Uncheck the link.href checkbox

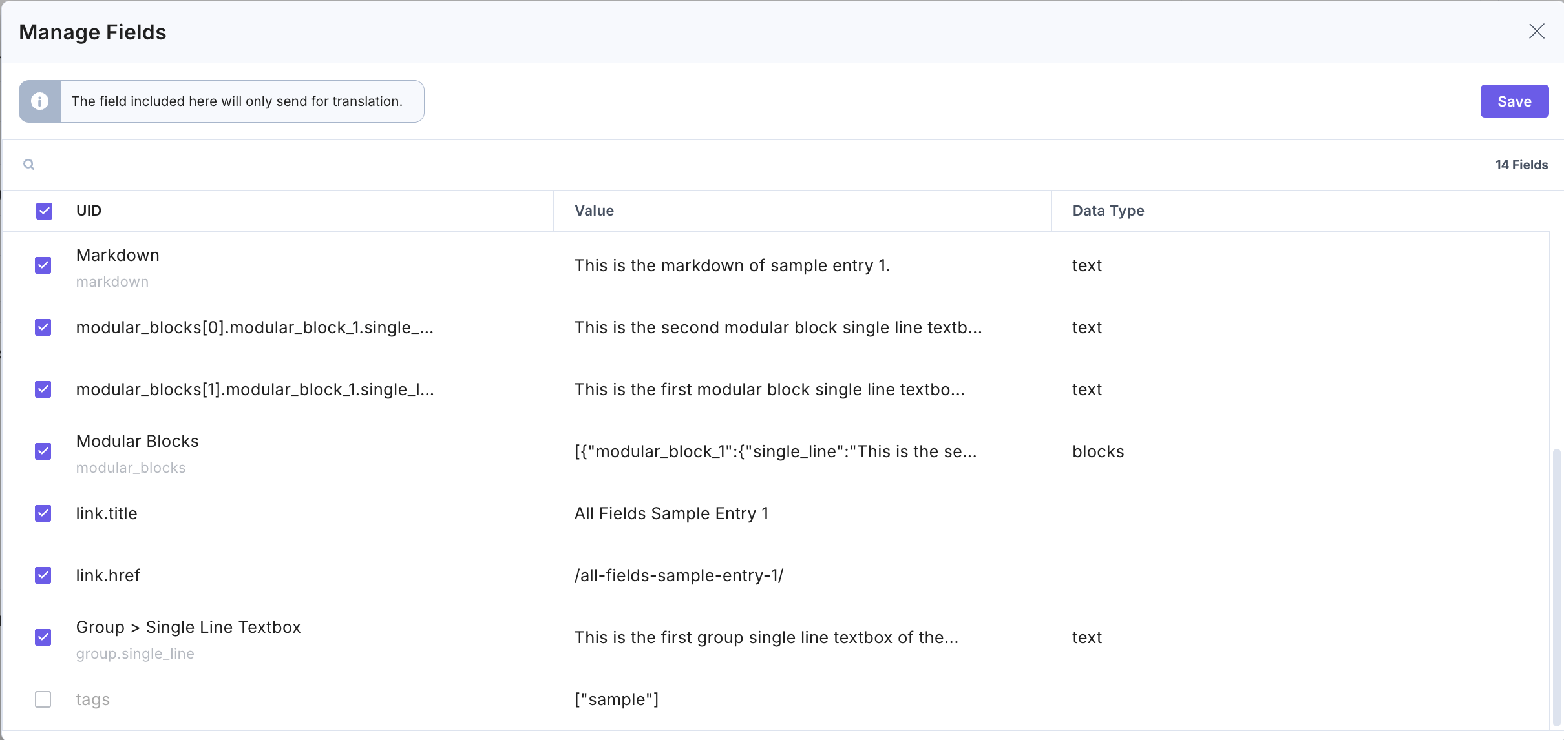[43, 575]
